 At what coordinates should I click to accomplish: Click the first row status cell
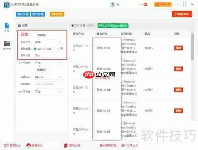(149, 48)
